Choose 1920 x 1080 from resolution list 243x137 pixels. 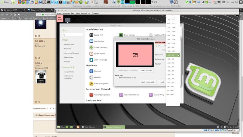(171, 32)
